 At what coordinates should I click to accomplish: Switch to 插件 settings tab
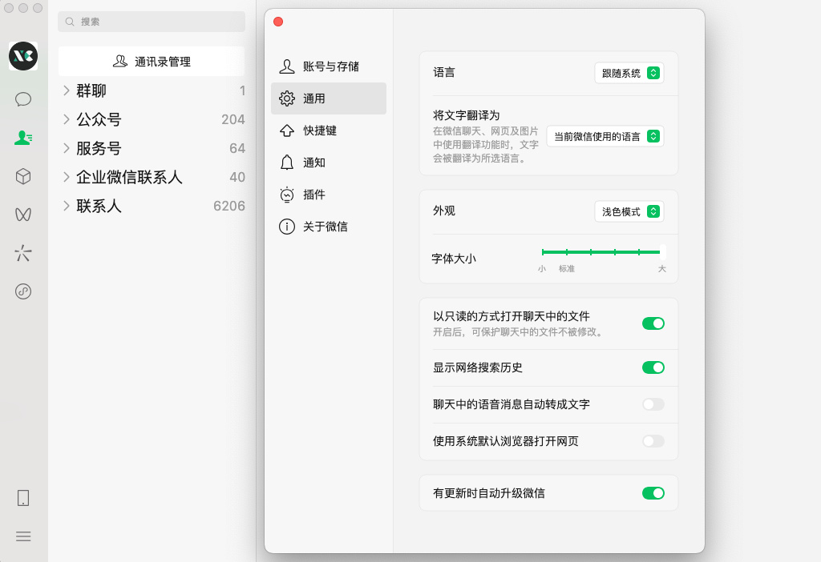329,195
